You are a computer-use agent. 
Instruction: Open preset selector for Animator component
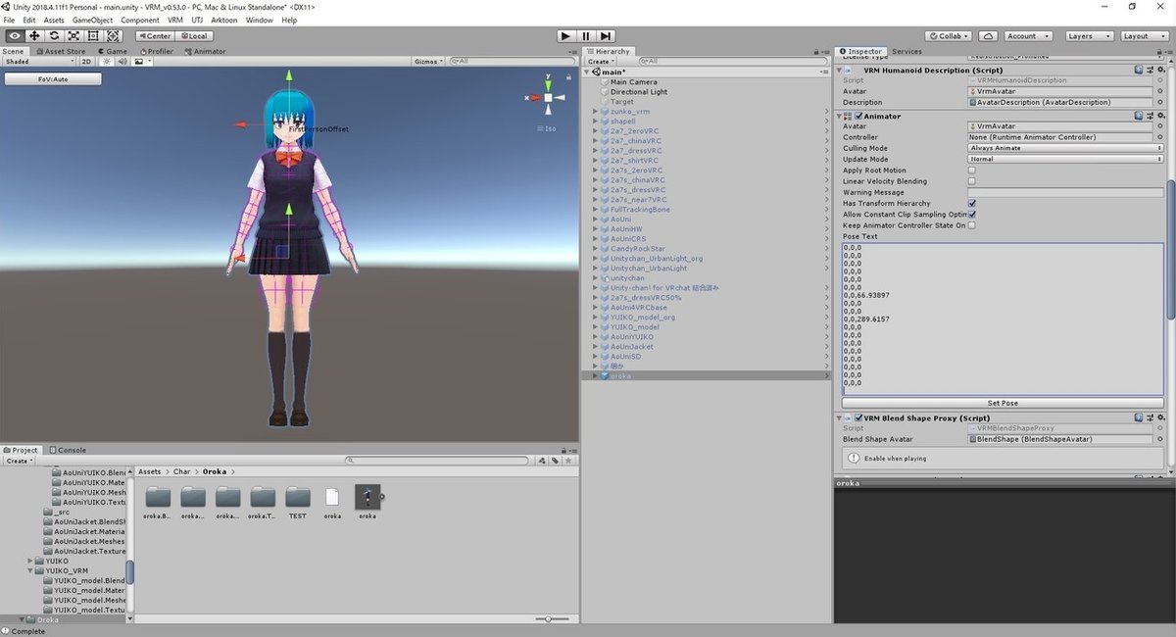point(1149,116)
